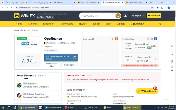Switch to Forex Licenses 2 tab
The image size is (176, 110).
point(26,76)
